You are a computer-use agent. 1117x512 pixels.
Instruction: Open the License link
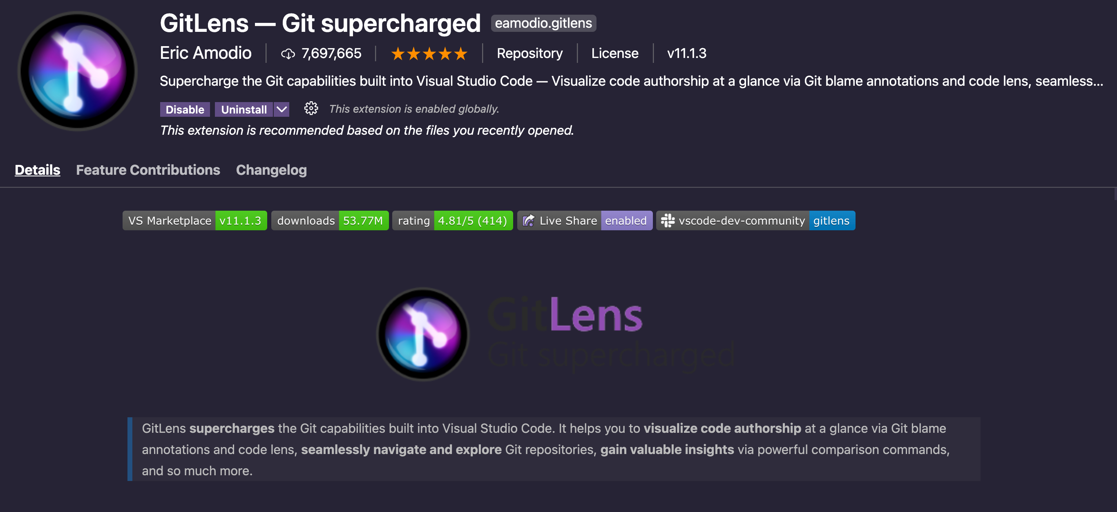click(614, 53)
